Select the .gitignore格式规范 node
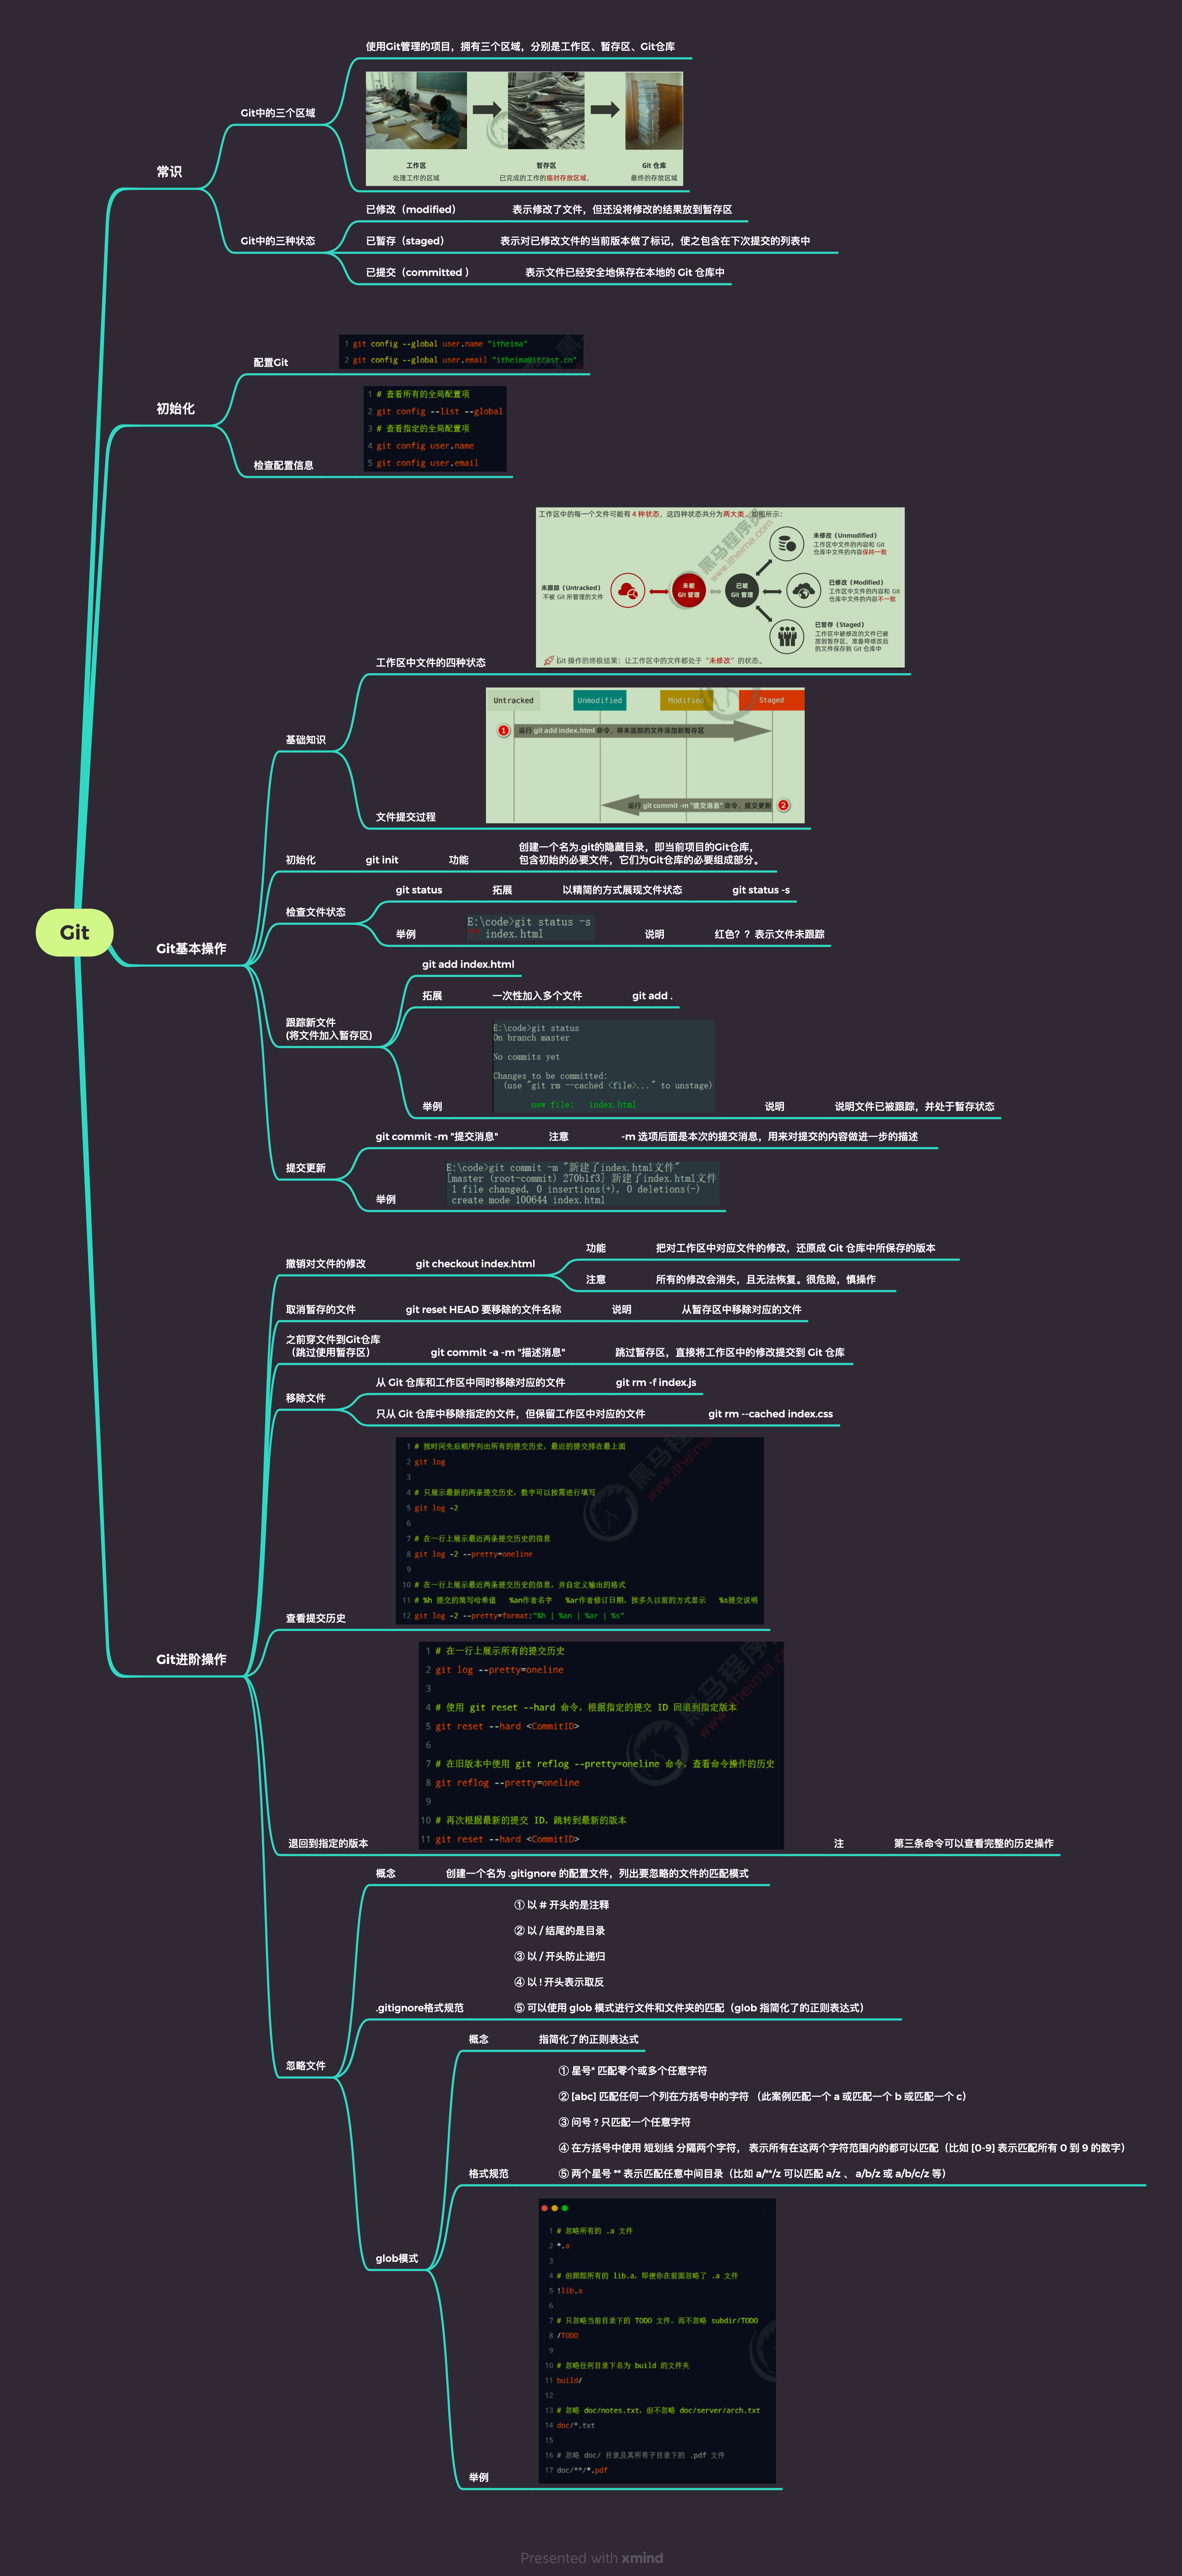The width and height of the screenshot is (1182, 2576). point(419,2008)
